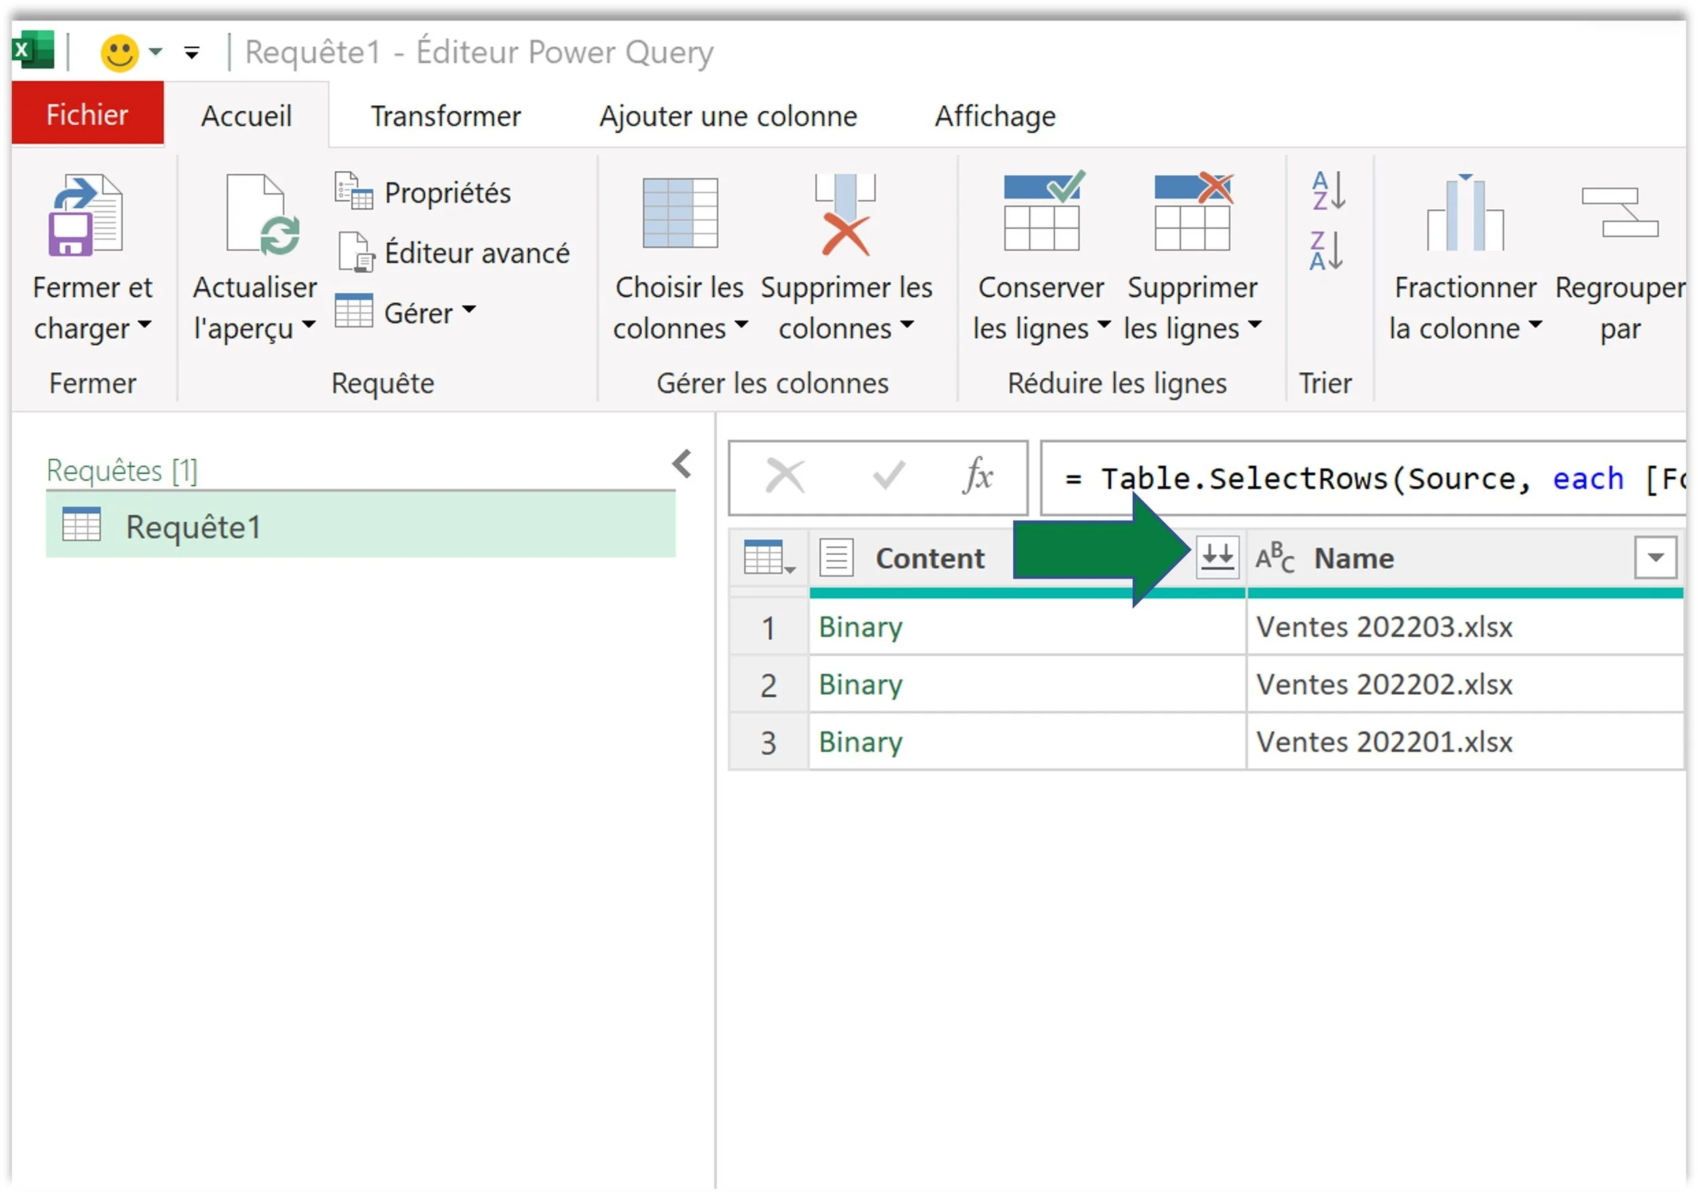The height and width of the screenshot is (1192, 1698).
Task: Collapse the Requêtes pane with the chevron
Action: tap(682, 465)
